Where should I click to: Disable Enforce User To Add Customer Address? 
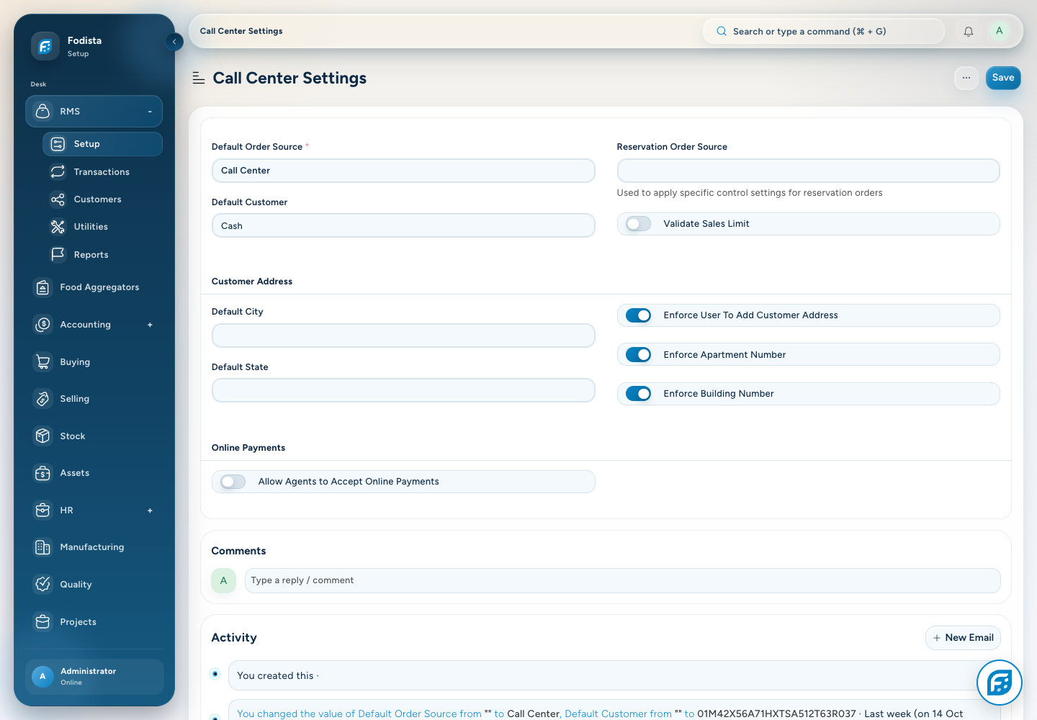638,315
